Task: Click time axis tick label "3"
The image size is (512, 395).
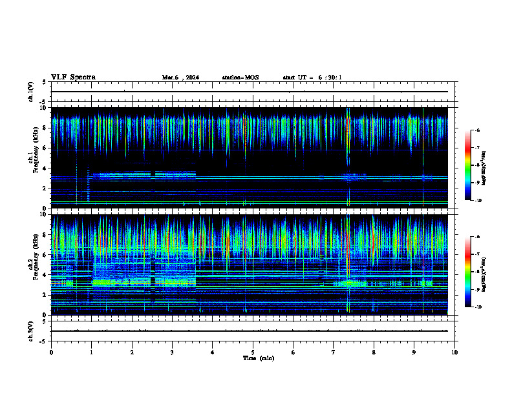Action: 172,352
